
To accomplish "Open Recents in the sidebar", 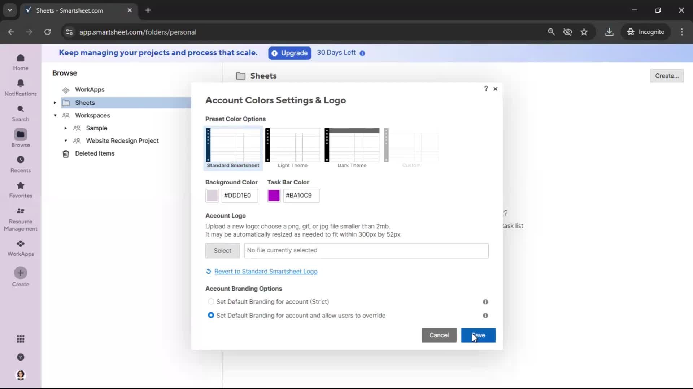I will [x=21, y=164].
